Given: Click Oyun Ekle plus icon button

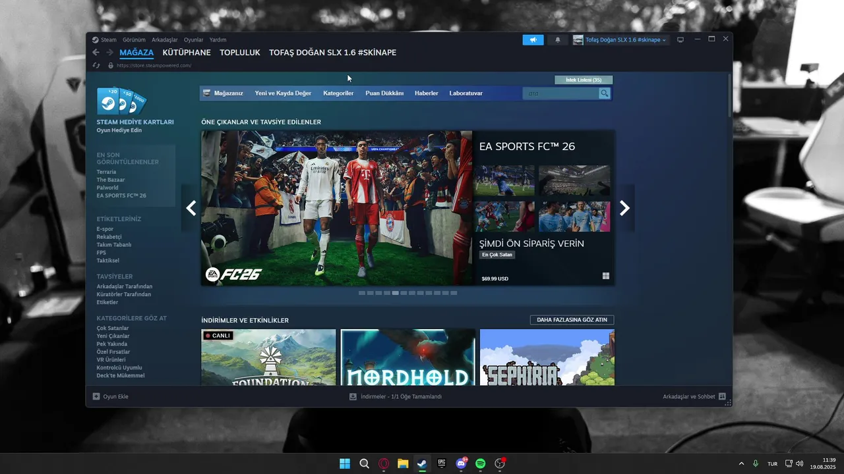Looking at the screenshot, I should [x=96, y=396].
